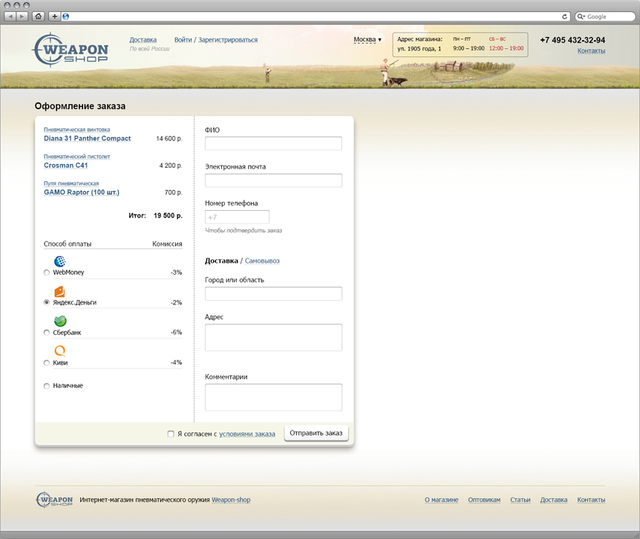Screen dimensions: 640x539
Task: Open footer О магазине link
Action: point(441,500)
